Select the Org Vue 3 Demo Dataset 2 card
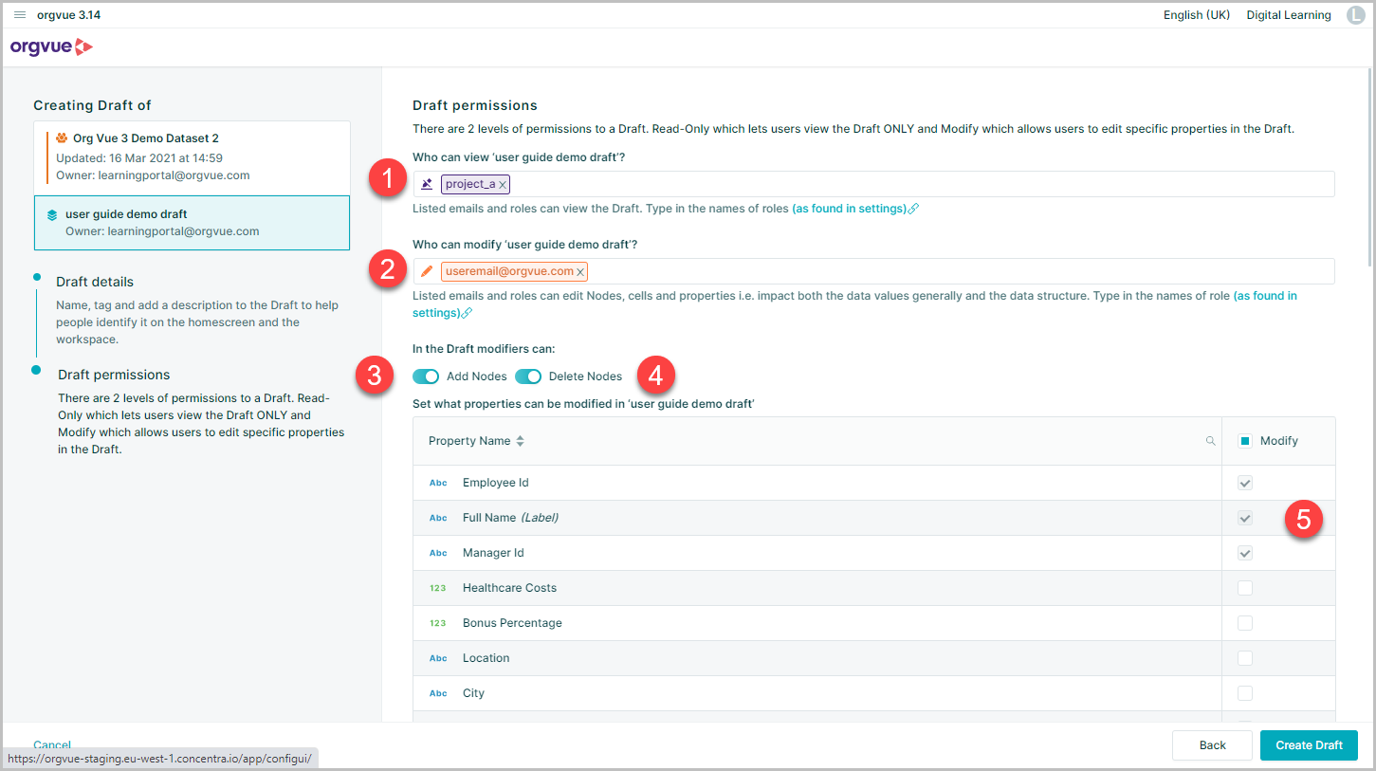Image resolution: width=1376 pixels, height=771 pixels. 192,157
